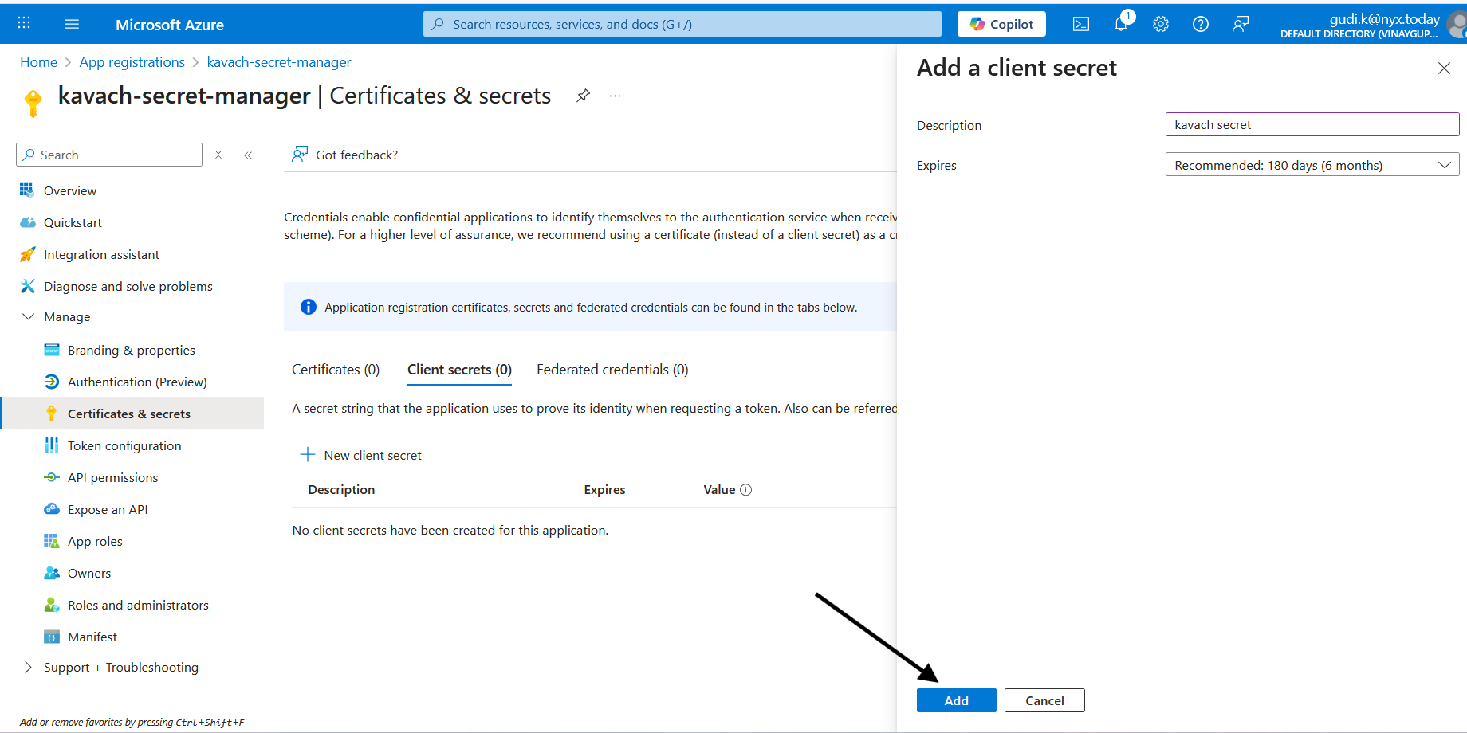The image size is (1467, 733).
Task: Click the sidebar Search field
Action: pyautogui.click(x=109, y=155)
